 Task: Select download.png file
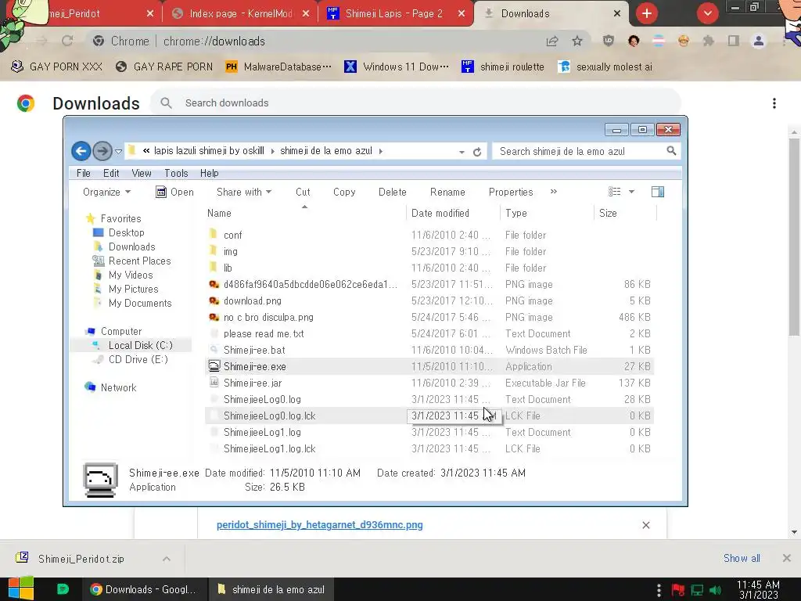(429, 300)
